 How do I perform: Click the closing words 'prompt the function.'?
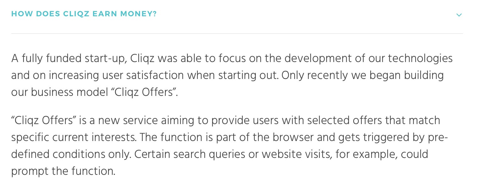click(x=63, y=171)
